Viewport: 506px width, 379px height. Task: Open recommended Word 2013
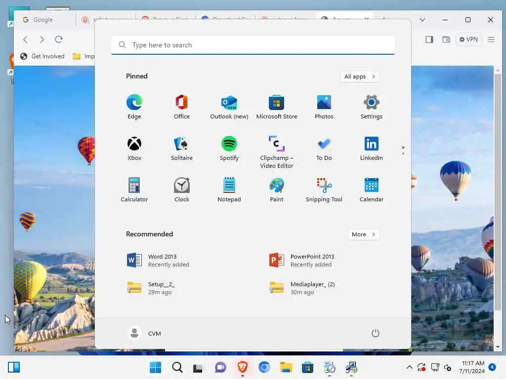[158, 261]
